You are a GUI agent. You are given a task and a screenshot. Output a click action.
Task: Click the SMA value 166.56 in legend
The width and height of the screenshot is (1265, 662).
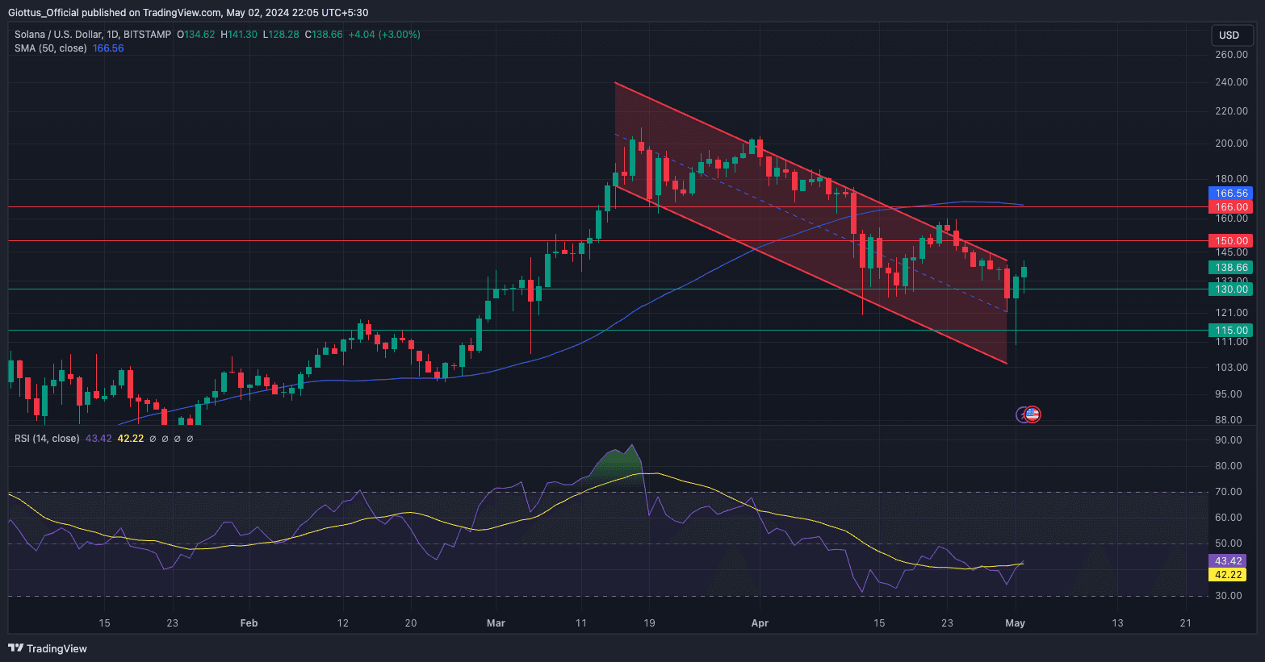108,48
